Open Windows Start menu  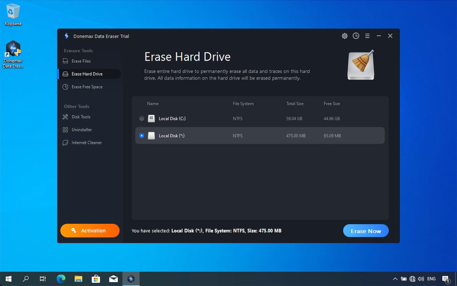9,279
